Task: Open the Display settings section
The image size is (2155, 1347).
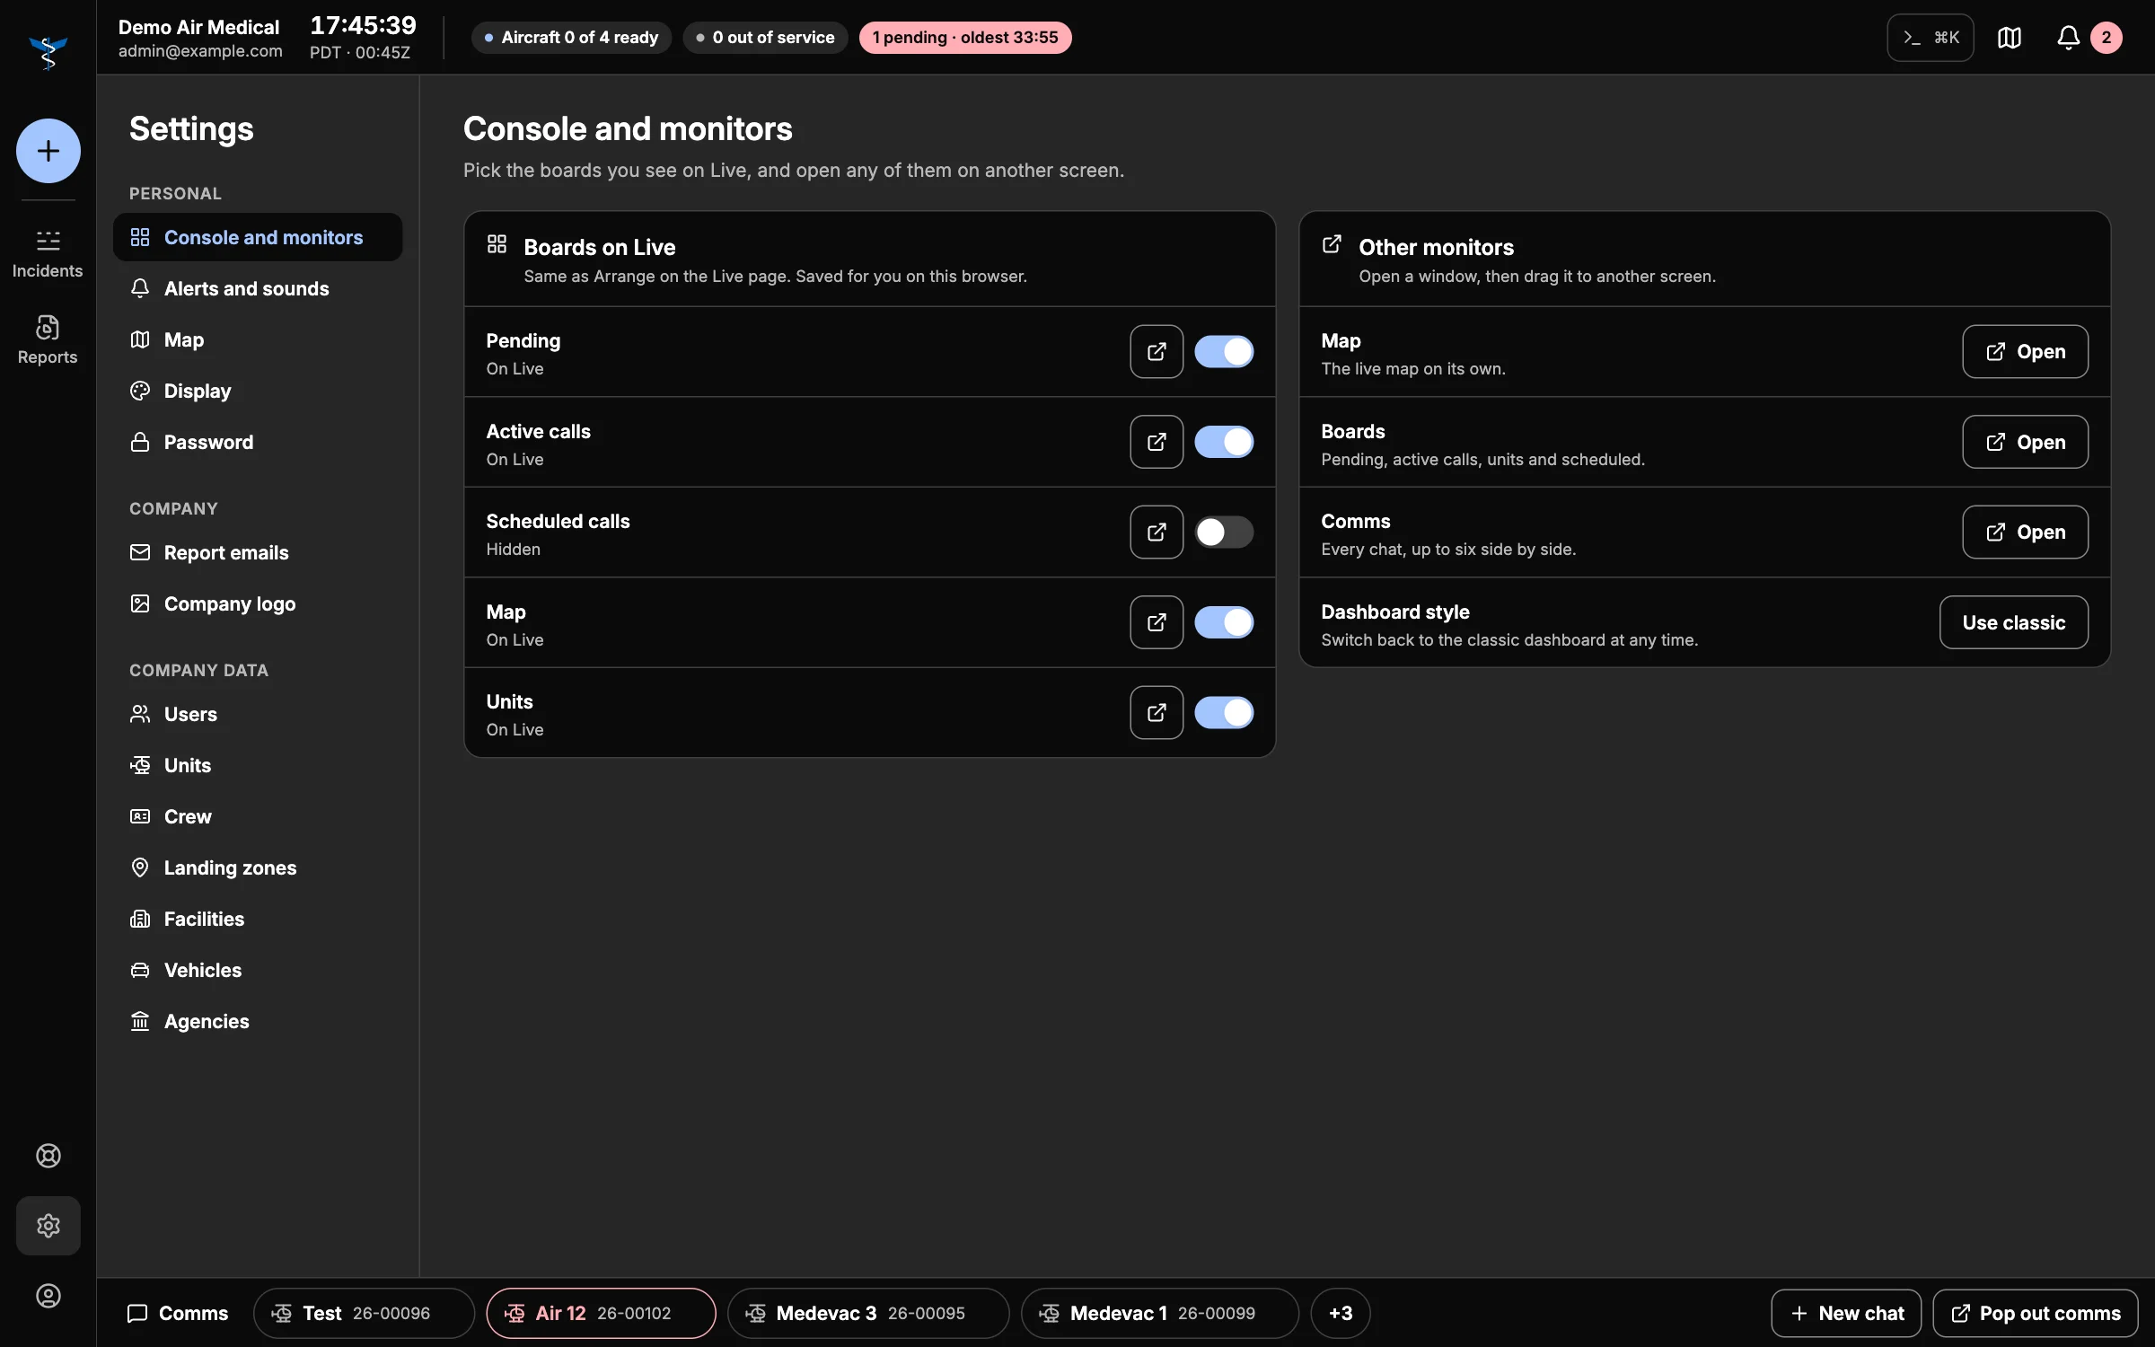Action: pyautogui.click(x=258, y=391)
